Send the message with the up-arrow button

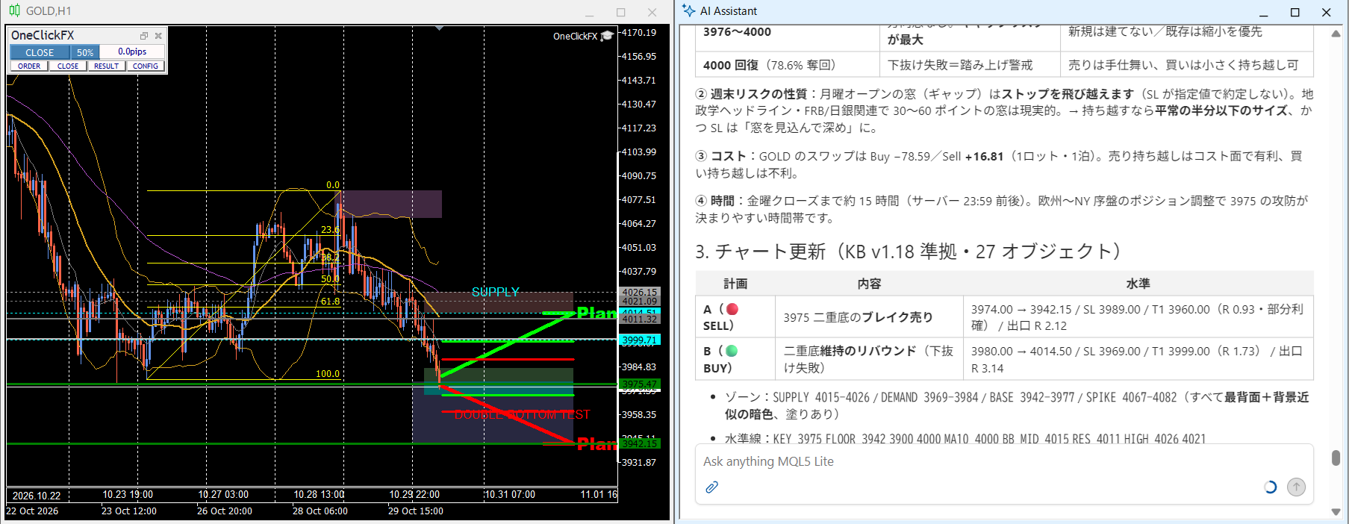(x=1297, y=487)
